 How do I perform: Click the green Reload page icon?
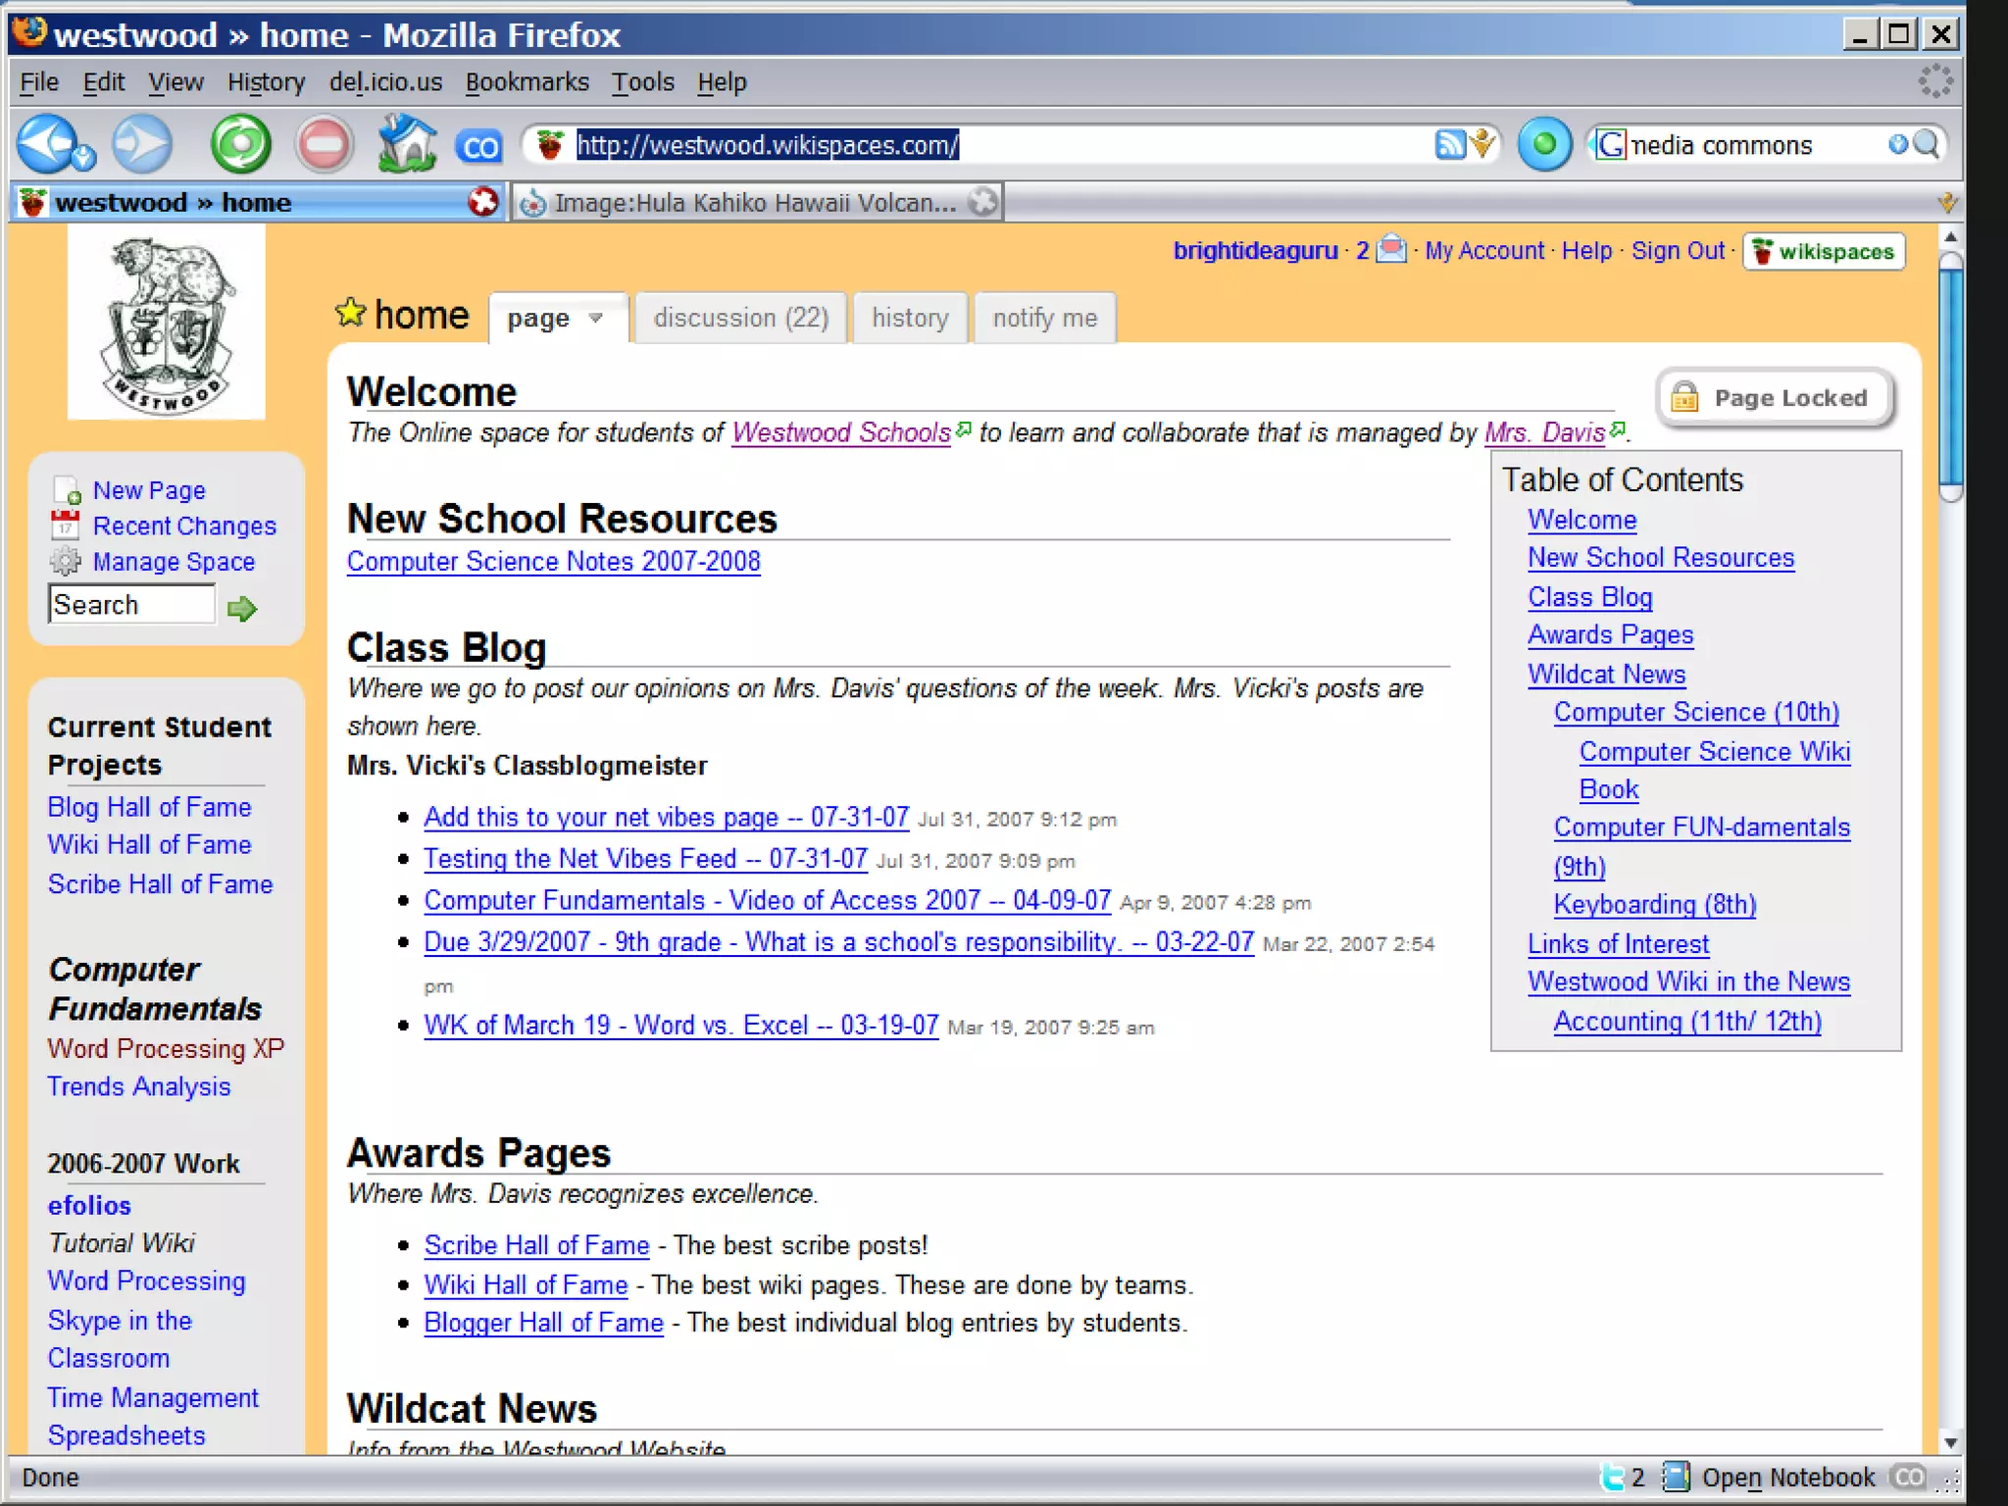tap(240, 145)
